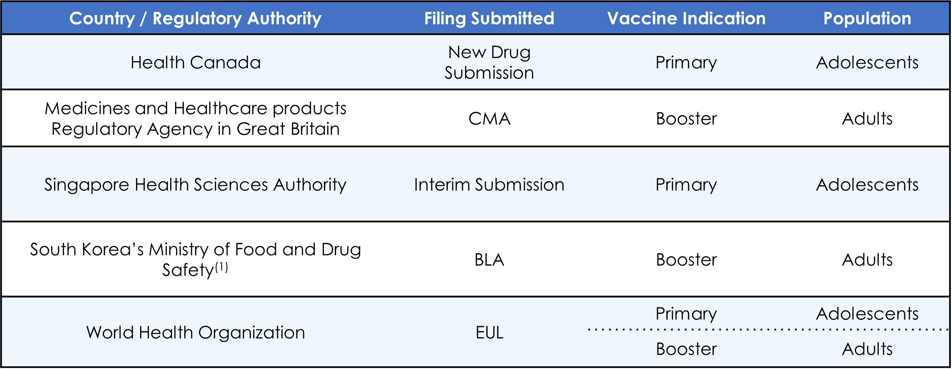Click Primary in the Singapore row
The image size is (952, 369).
(686, 184)
